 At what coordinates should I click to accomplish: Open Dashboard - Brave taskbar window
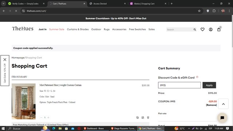95,128
